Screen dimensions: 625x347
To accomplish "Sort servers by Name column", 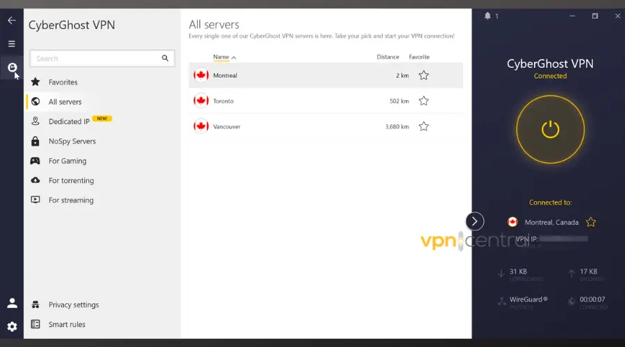I will pos(222,57).
